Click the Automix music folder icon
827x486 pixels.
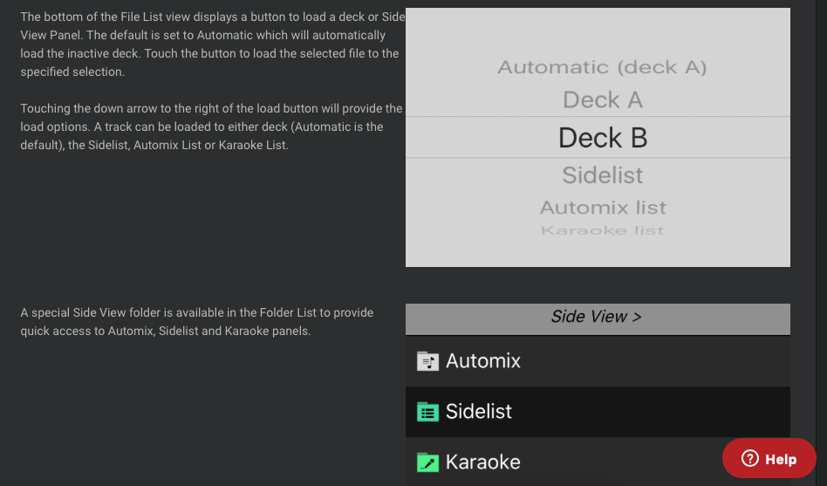click(427, 361)
